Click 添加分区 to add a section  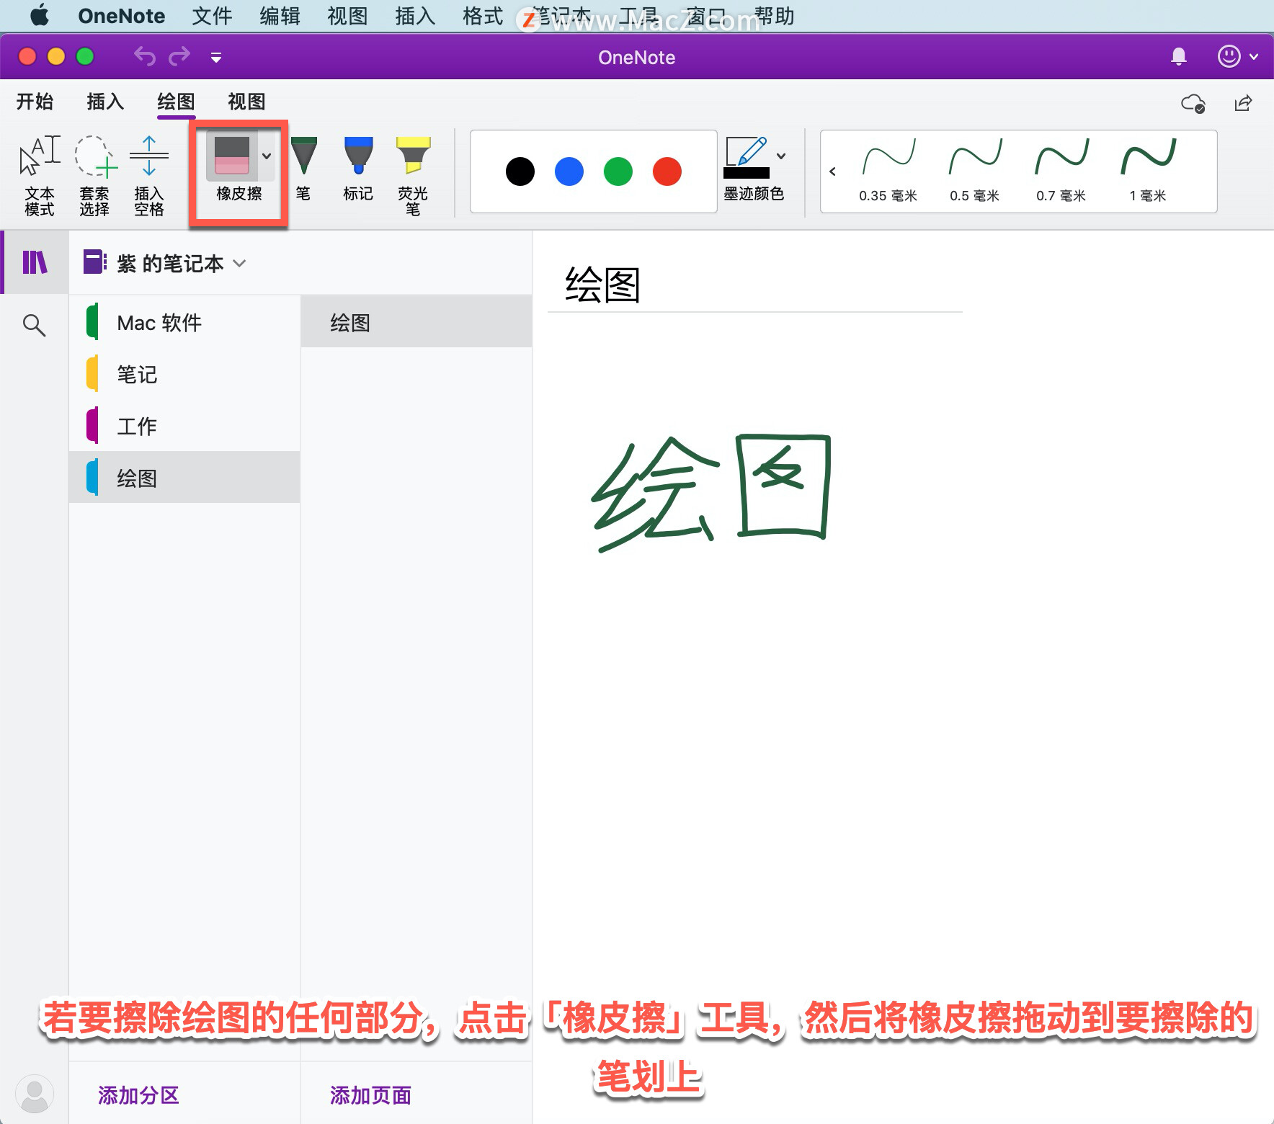point(138,1095)
